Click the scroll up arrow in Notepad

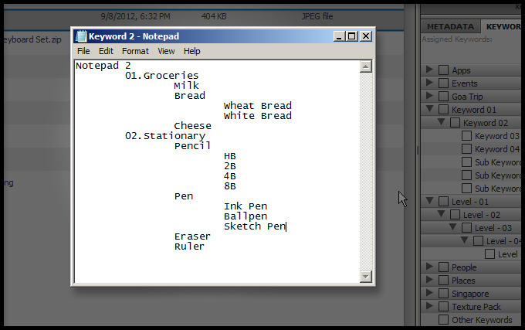(366, 67)
